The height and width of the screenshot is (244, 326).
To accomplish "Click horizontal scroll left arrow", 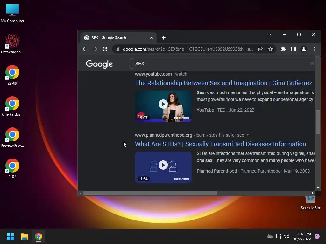I will [x=80, y=193].
